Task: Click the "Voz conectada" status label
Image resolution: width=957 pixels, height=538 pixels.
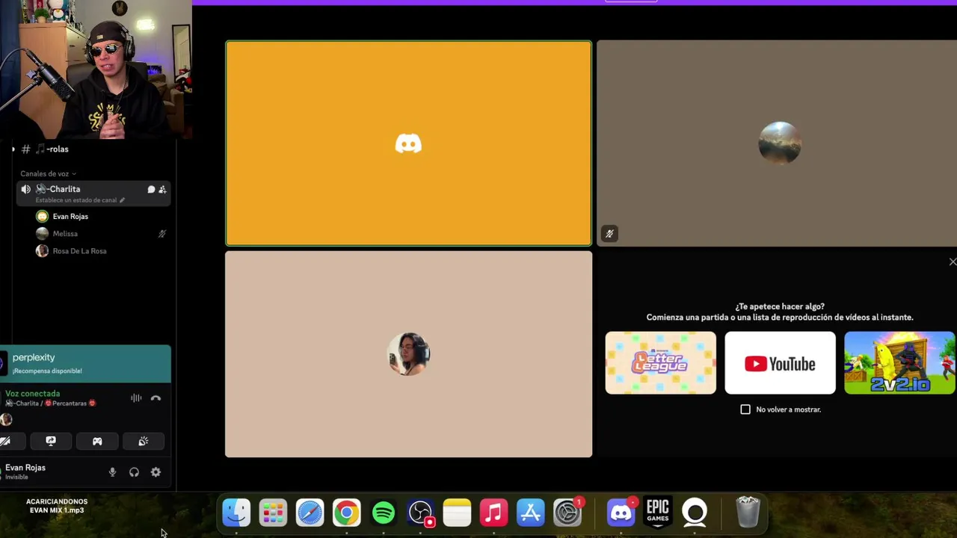Action: [x=32, y=394]
